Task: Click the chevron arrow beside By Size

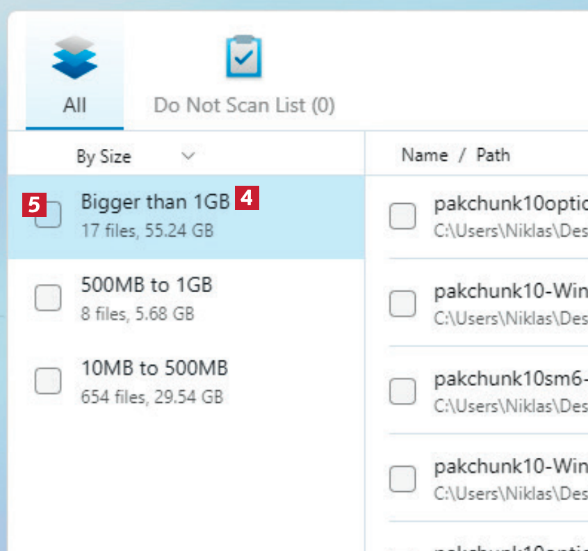Action: [x=188, y=157]
